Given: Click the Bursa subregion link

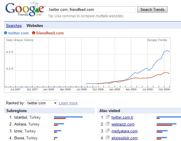Looking at the screenshot, I should (19, 138).
